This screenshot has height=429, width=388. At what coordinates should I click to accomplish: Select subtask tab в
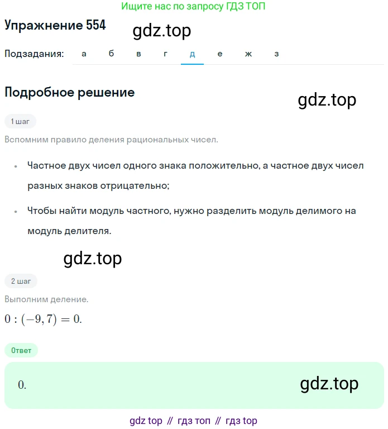(138, 54)
